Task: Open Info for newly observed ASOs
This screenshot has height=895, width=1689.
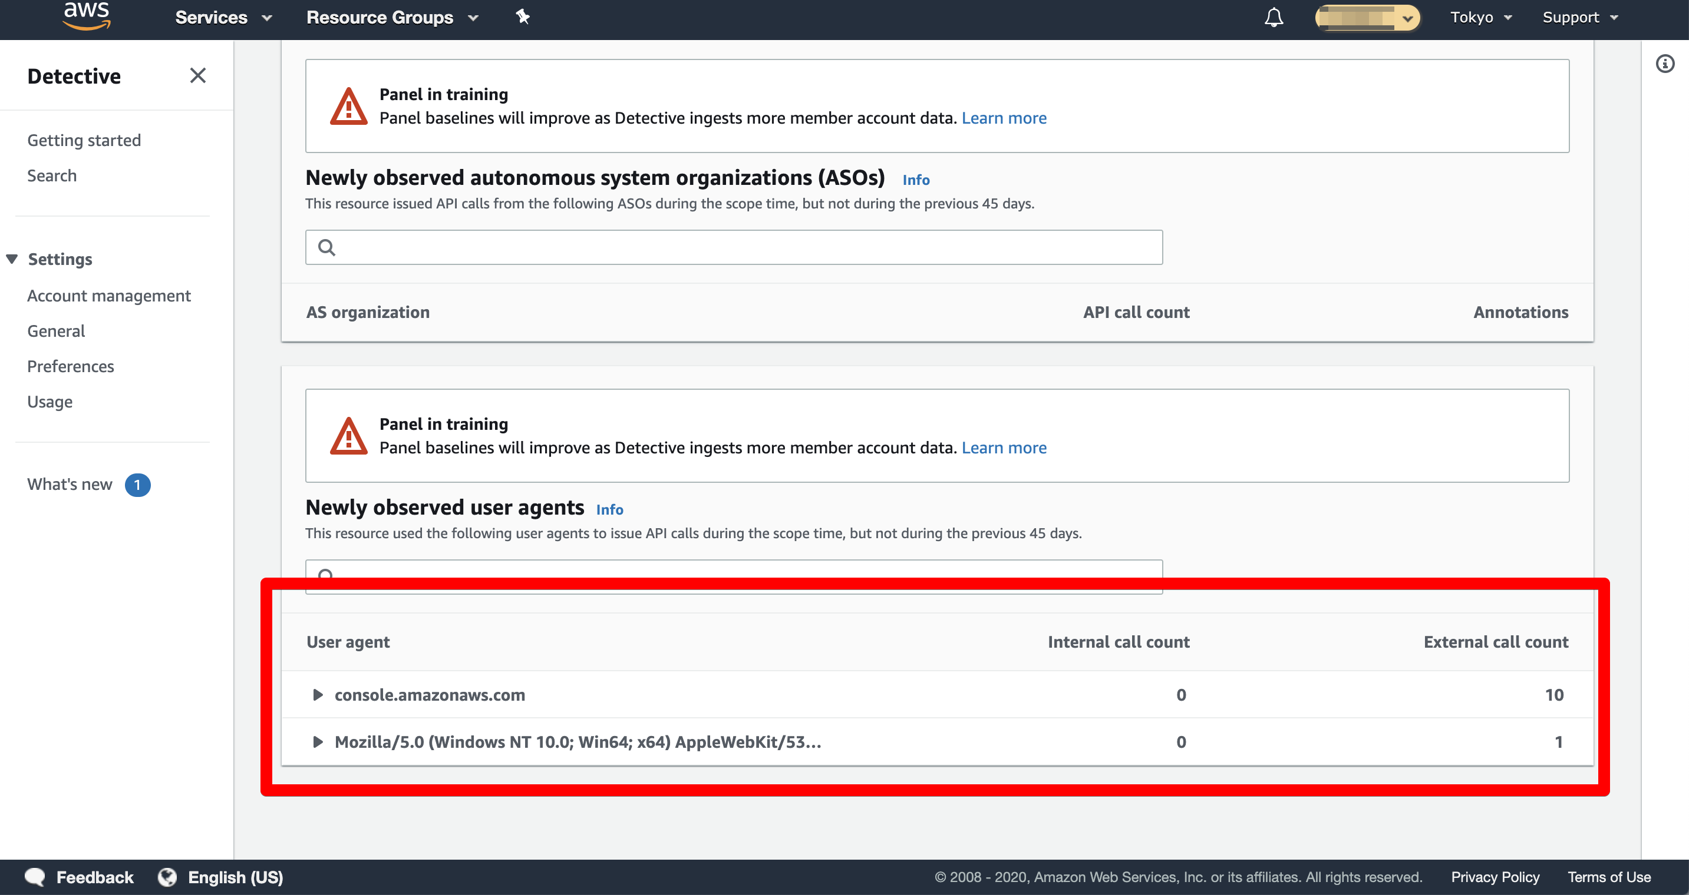Action: pos(916,180)
